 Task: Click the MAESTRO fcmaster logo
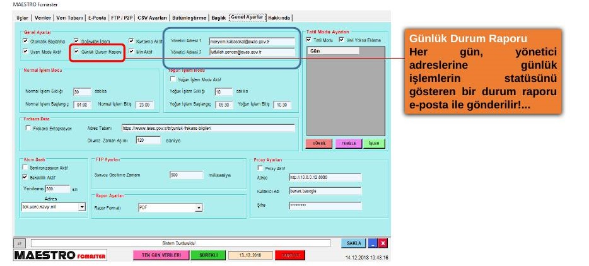tap(60, 255)
